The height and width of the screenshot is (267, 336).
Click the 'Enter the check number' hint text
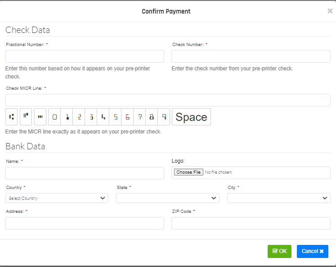click(x=232, y=69)
